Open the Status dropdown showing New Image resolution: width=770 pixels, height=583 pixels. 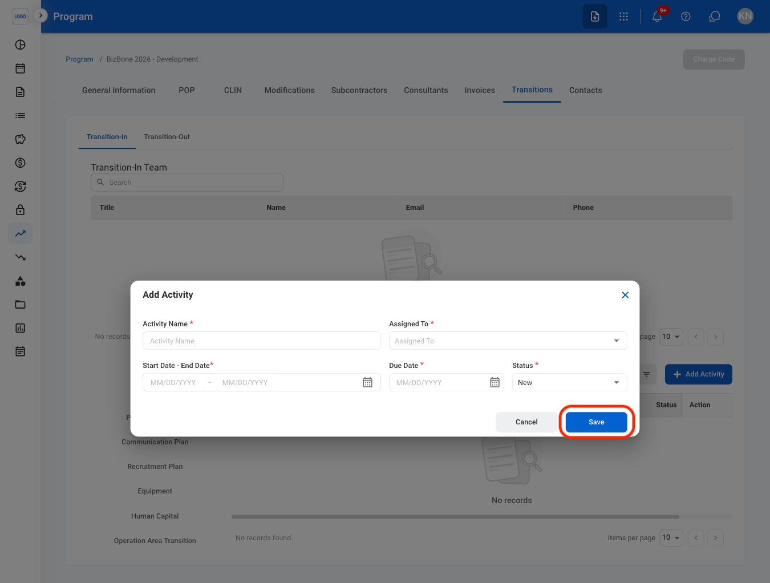pos(570,382)
